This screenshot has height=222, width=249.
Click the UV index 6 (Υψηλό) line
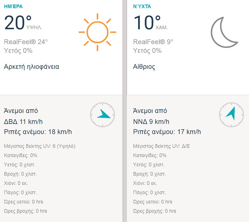click(x=40, y=146)
